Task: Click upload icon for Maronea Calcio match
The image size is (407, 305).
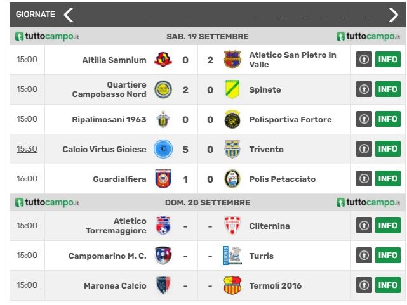Action: point(364,285)
